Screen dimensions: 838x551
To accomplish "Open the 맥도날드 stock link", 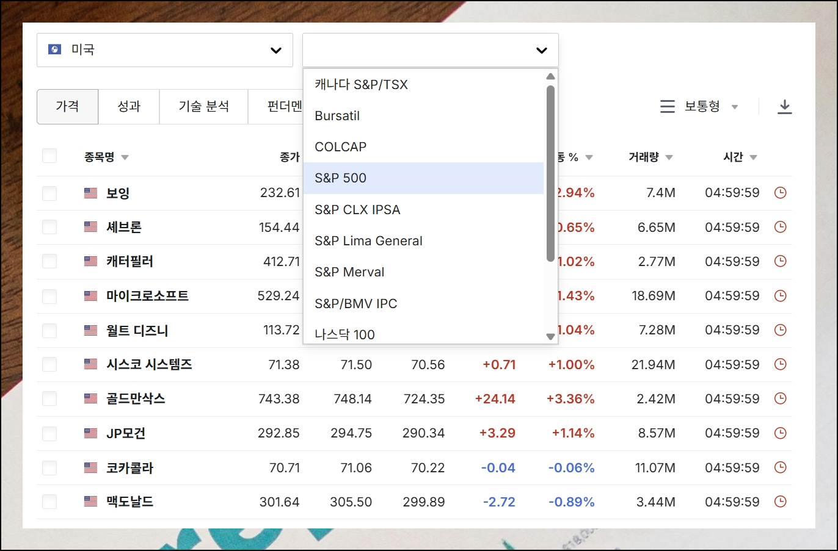I will [129, 502].
